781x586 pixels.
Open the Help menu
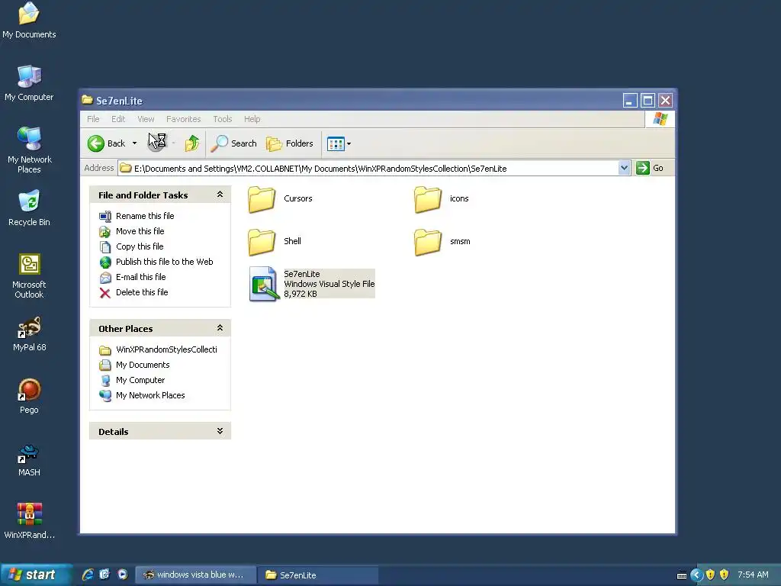pyautogui.click(x=252, y=119)
